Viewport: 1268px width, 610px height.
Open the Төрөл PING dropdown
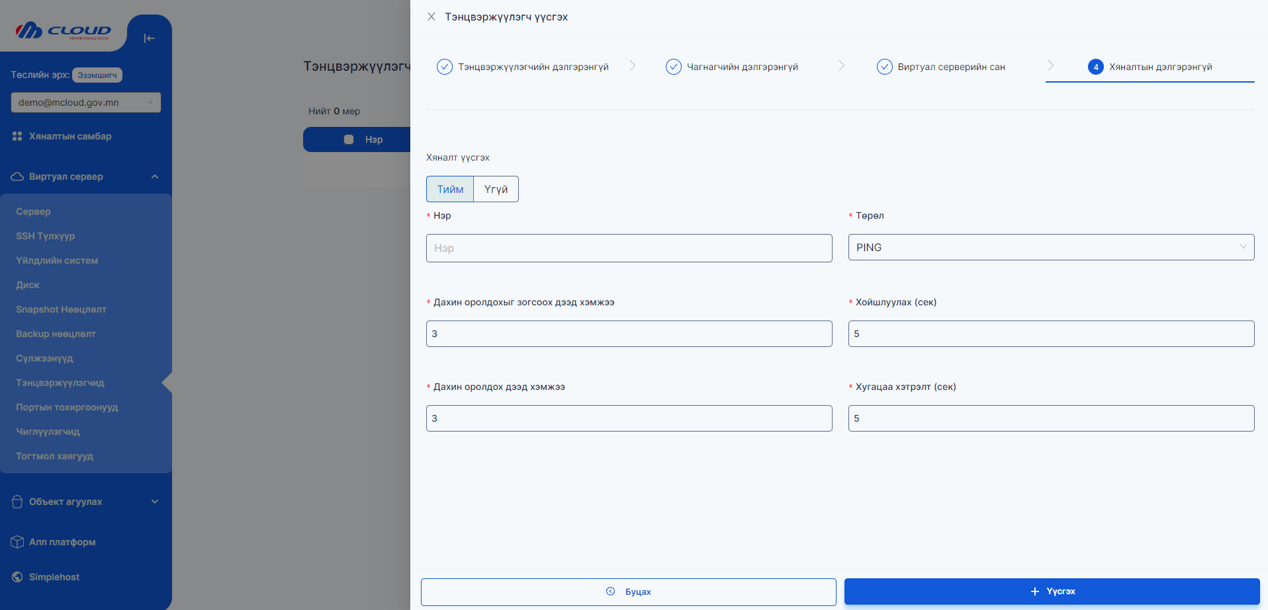[1050, 247]
